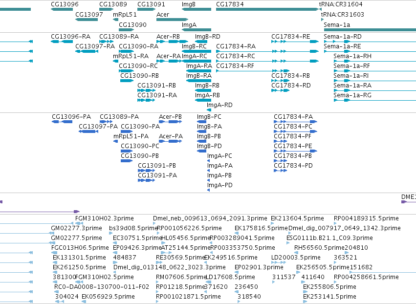The image size is (416, 304).
Task: Select the mRpL51-PA protein label
Action: pyautogui.click(x=131, y=136)
